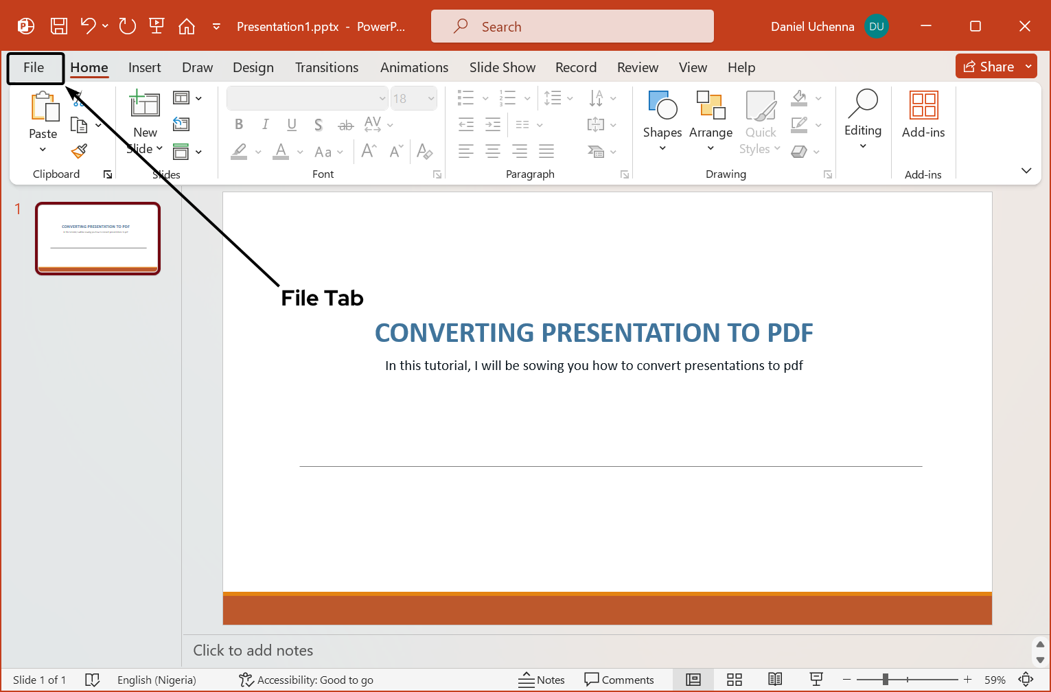Click the Share button

click(991, 66)
